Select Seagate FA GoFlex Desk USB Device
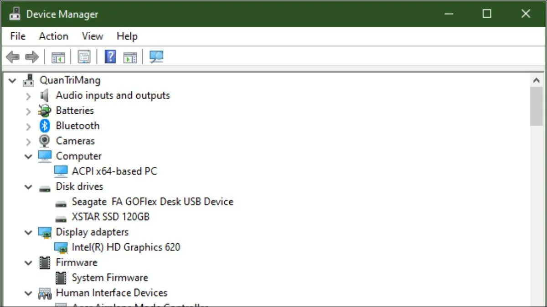The width and height of the screenshot is (547, 307). [x=152, y=202]
